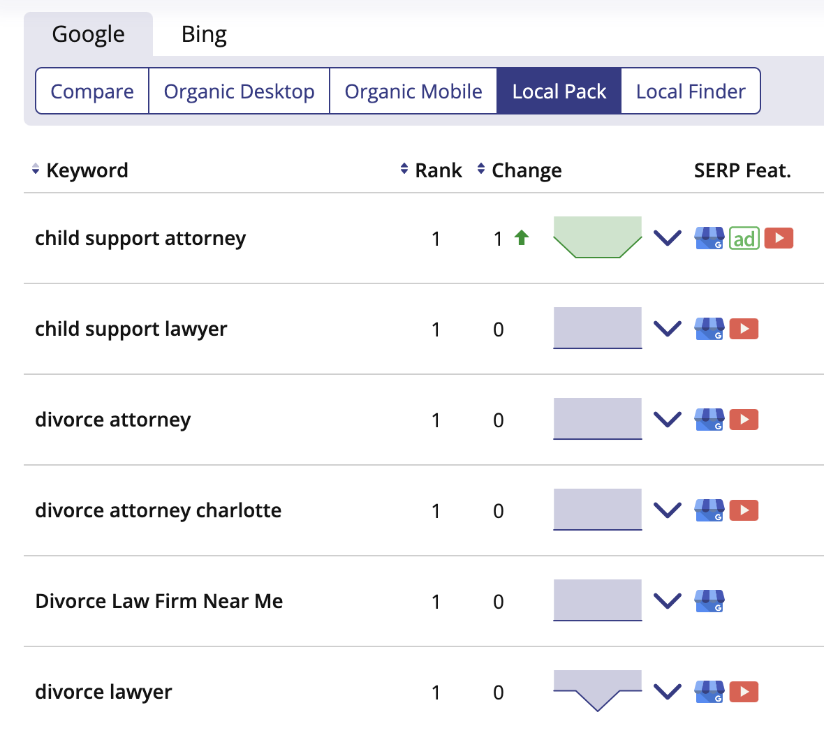This screenshot has height=733, width=824.
Task: Expand the child support attorney row chevron
Action: click(668, 239)
